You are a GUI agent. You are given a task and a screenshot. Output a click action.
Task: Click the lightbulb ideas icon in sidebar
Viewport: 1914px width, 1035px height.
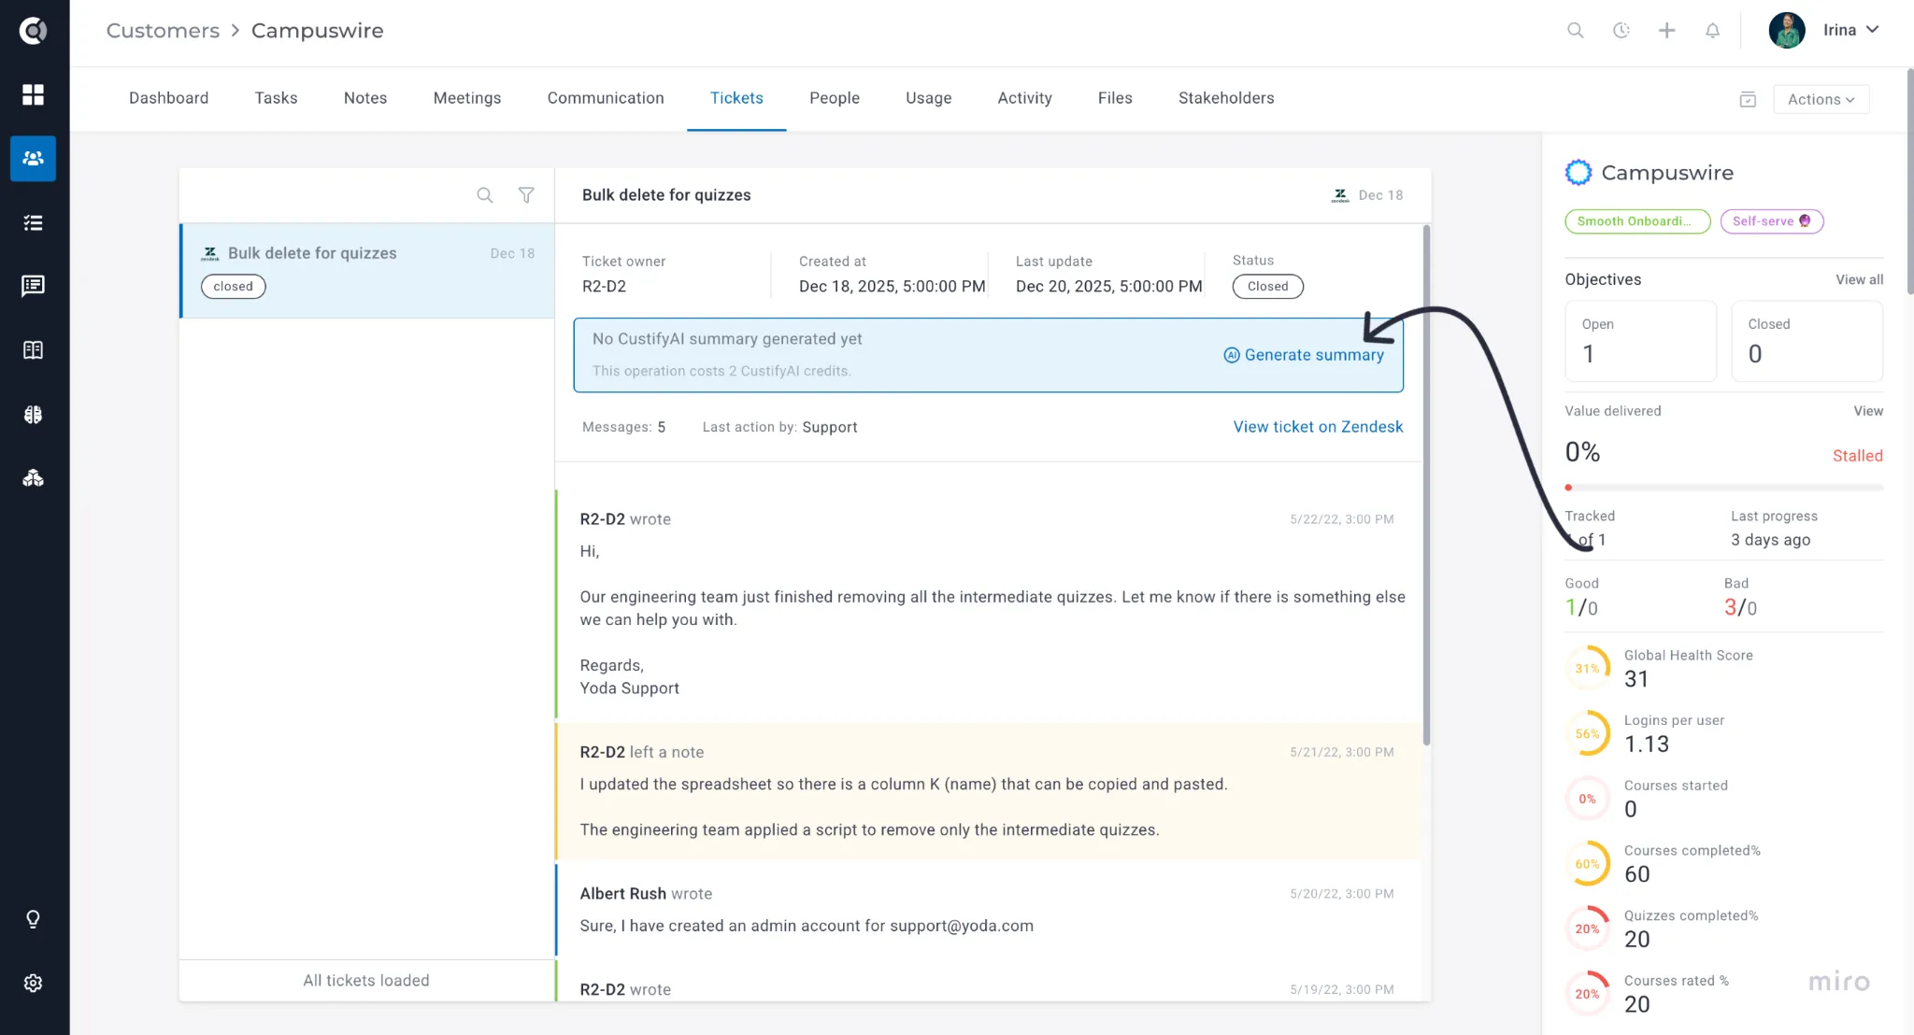[33, 919]
